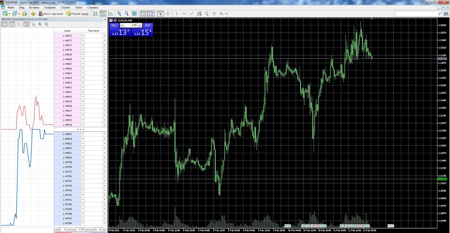Enable Авто-торговля button
This screenshot has width=450, height=233.
[51, 13]
